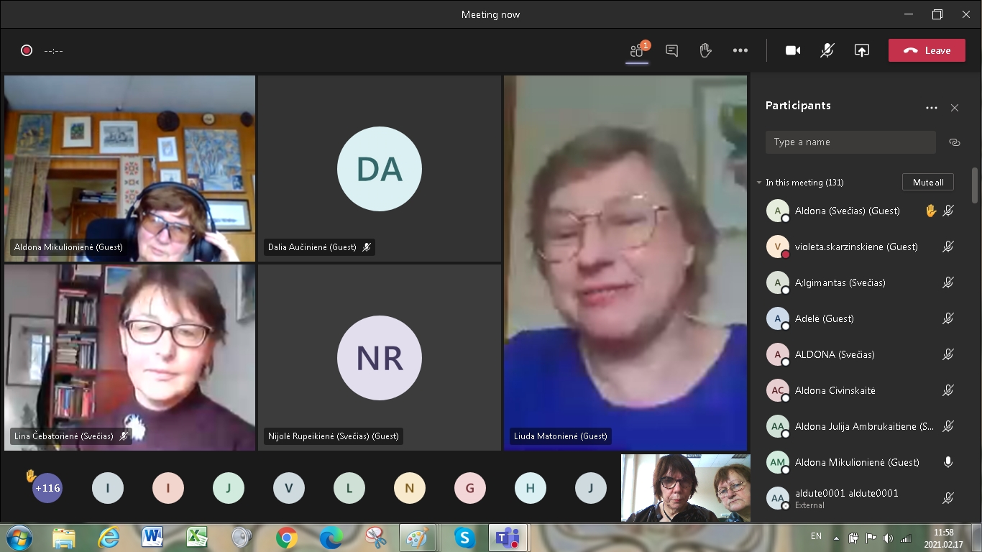The height and width of the screenshot is (552, 982).
Task: Click the participants panel vertical scrollbar
Action: [x=975, y=185]
